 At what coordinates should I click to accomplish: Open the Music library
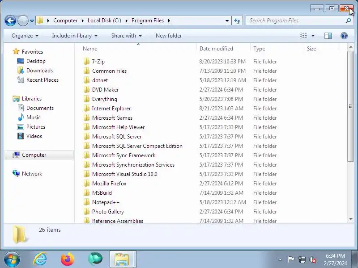33,117
